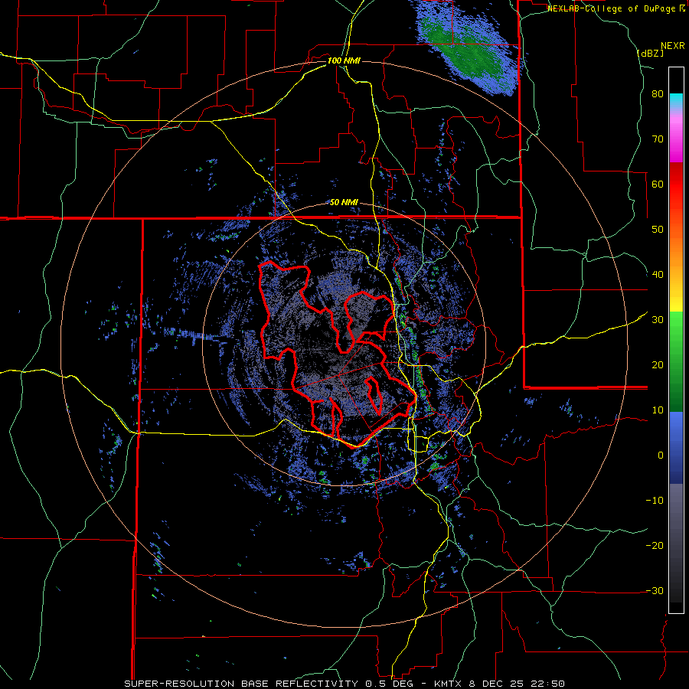Click the 10 dBZ legend value
689x689 pixels.
coord(658,410)
